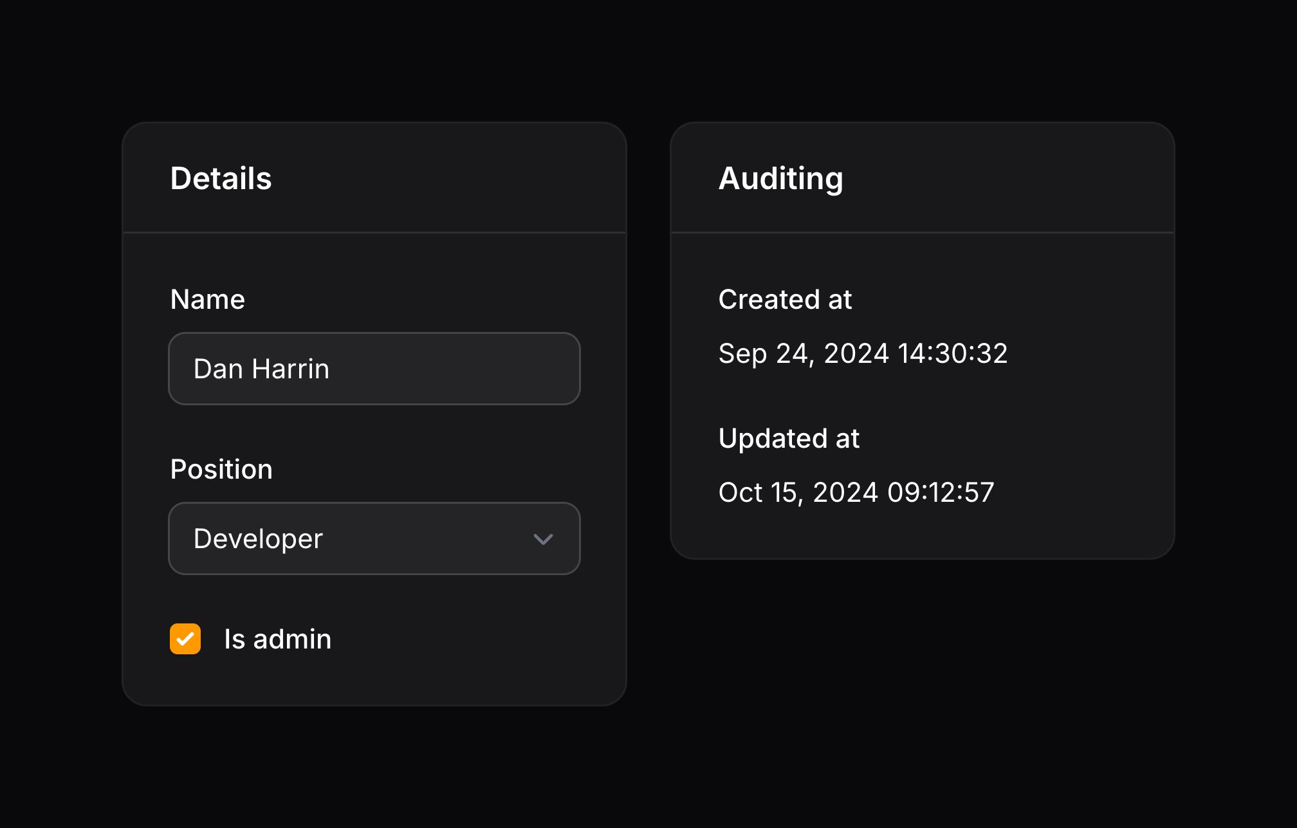Click the divider line under the Details header

(x=374, y=232)
